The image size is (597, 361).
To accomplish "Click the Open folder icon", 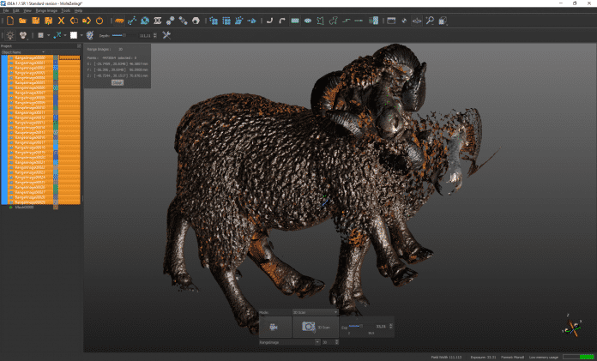I will pos(22,20).
